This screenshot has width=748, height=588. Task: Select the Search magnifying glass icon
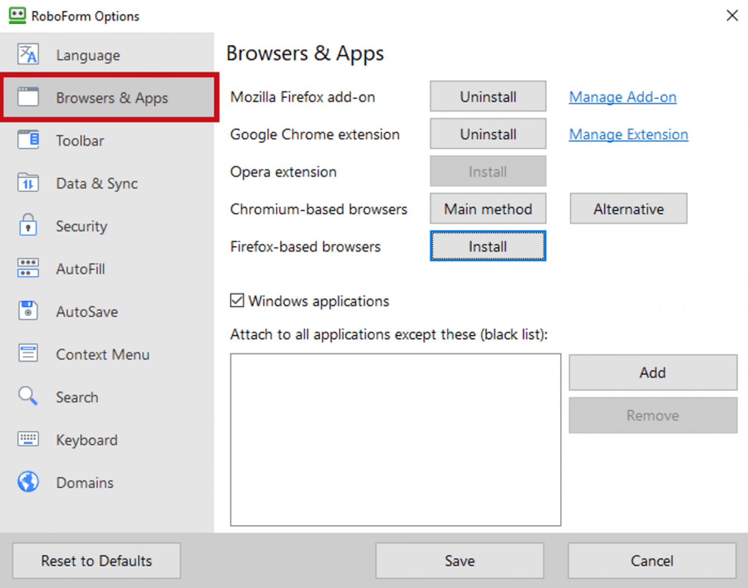pyautogui.click(x=28, y=396)
